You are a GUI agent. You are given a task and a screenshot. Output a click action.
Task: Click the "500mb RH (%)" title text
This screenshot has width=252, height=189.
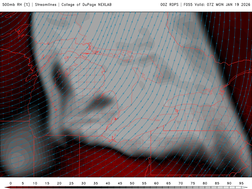[16, 5]
